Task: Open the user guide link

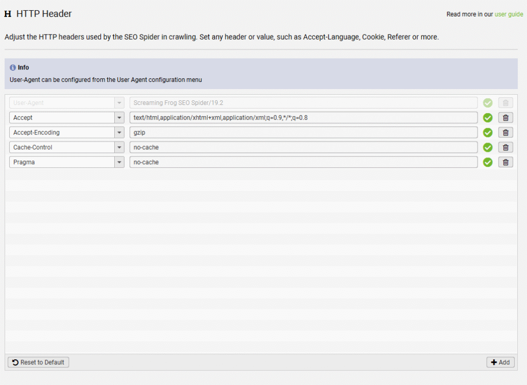Action: tap(508, 14)
